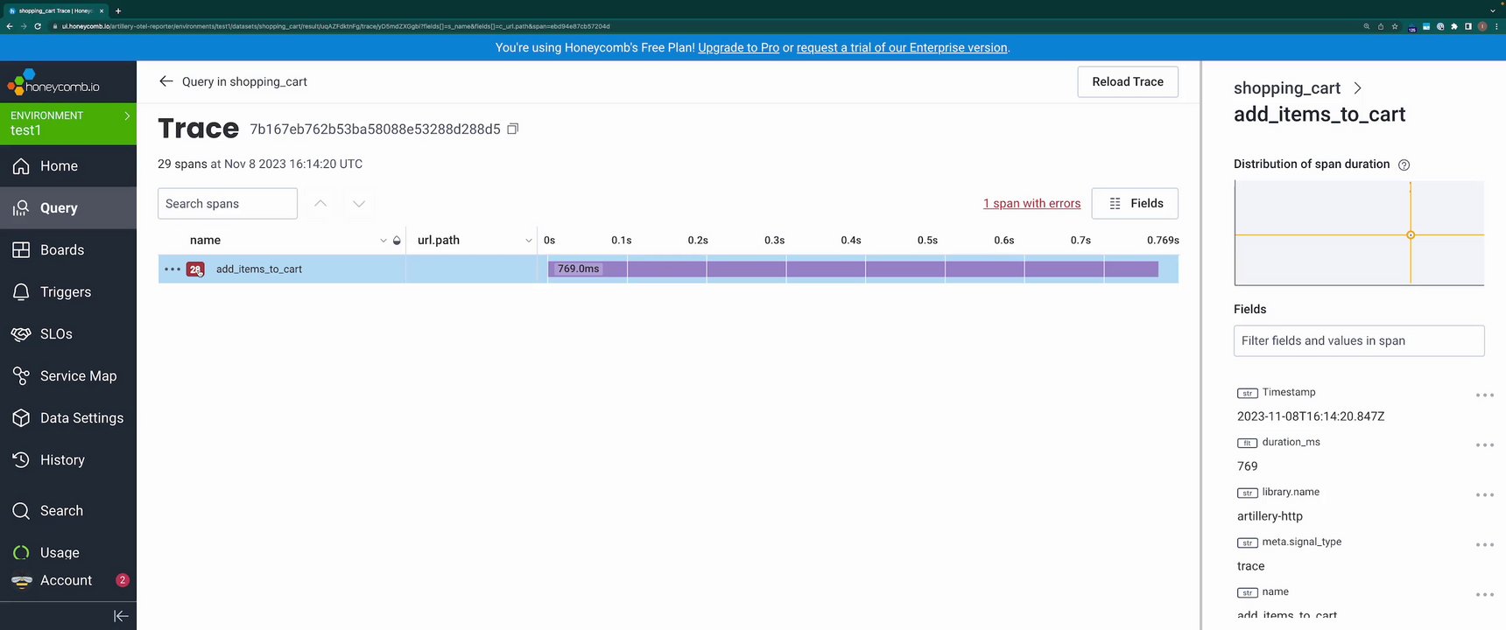Click the Search spans input field
This screenshot has width=1506, height=630.
tap(228, 203)
